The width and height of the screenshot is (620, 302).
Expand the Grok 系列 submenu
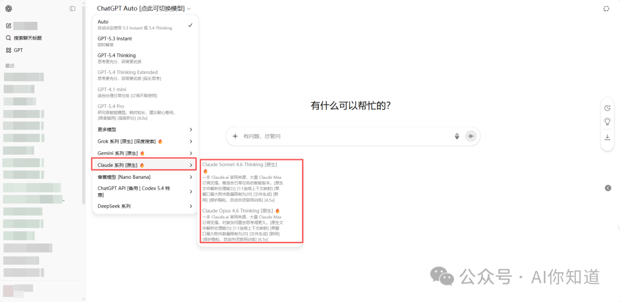145,142
